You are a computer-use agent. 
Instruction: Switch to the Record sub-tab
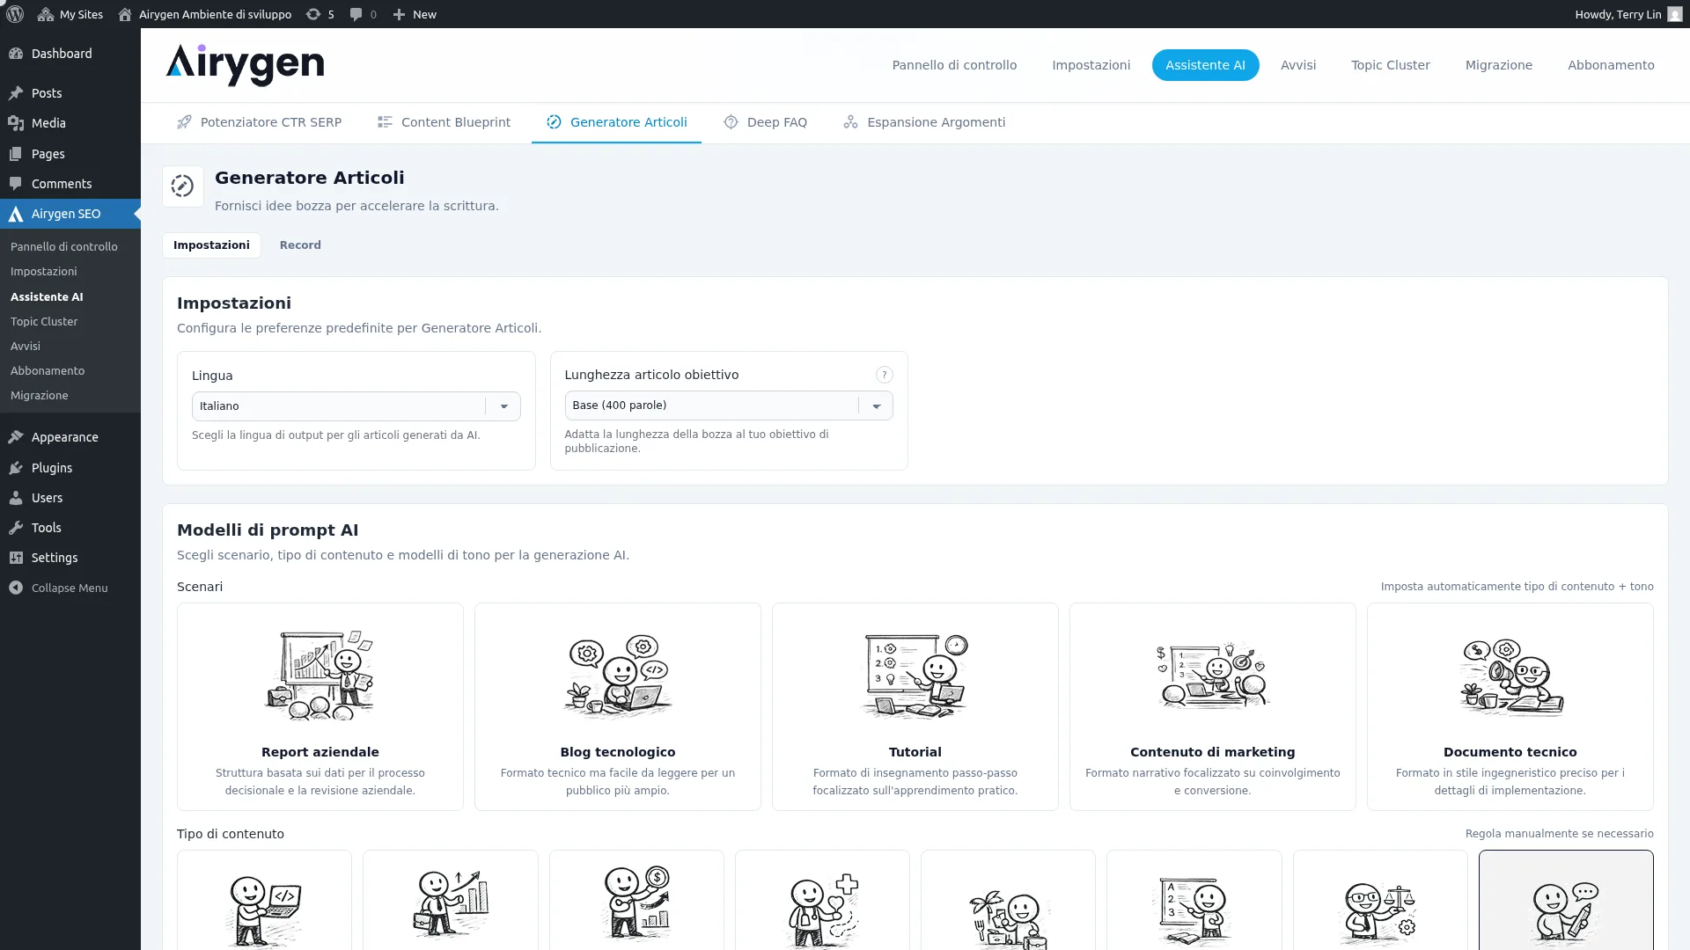tap(300, 245)
